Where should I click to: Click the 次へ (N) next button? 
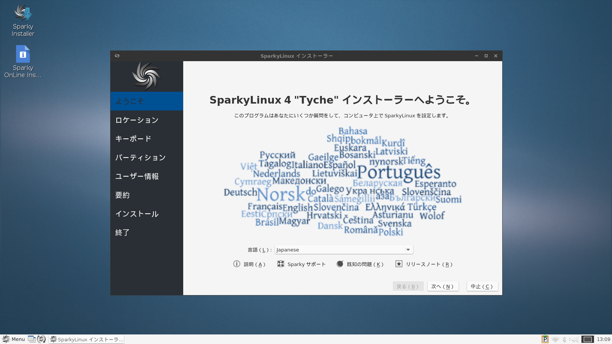[x=443, y=286]
